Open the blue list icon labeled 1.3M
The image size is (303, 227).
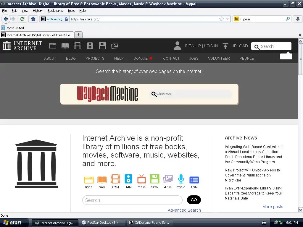coord(194,180)
